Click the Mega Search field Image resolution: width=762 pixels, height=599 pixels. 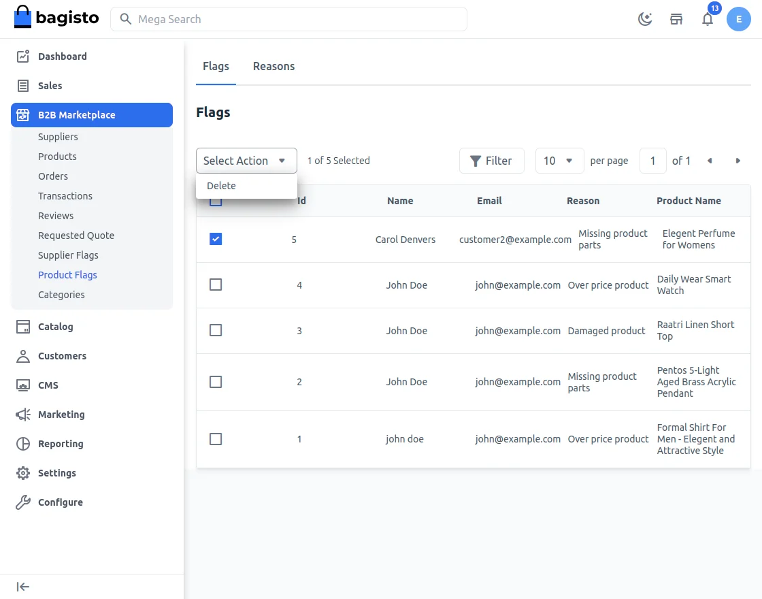coord(288,19)
